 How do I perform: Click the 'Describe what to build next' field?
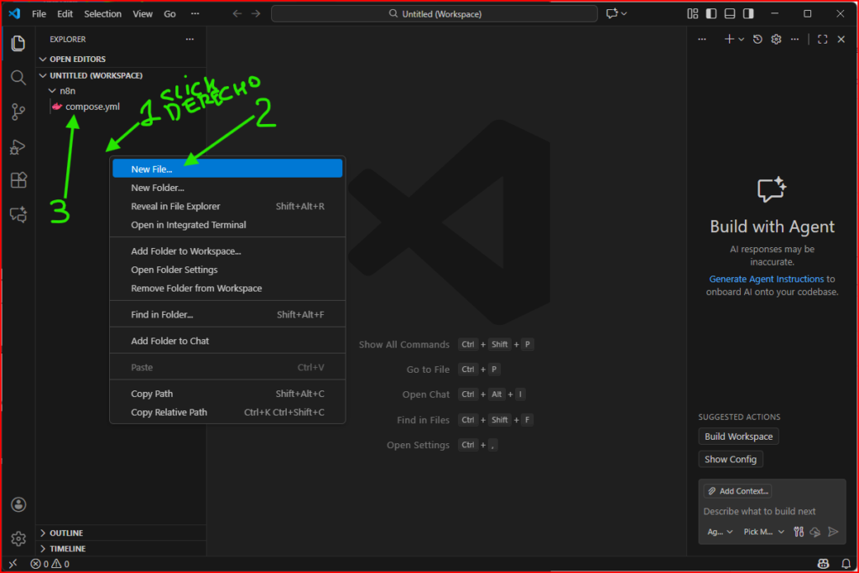pos(759,511)
